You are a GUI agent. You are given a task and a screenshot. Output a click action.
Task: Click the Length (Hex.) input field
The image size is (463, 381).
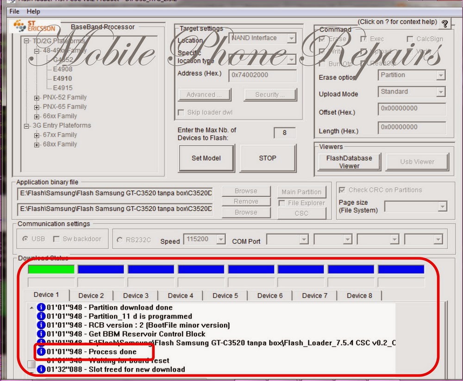[x=412, y=127]
